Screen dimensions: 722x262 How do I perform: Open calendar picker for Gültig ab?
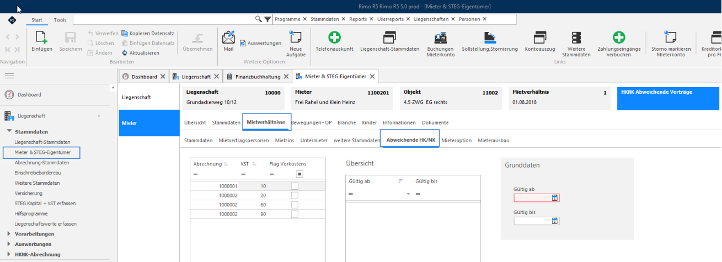[x=555, y=198]
